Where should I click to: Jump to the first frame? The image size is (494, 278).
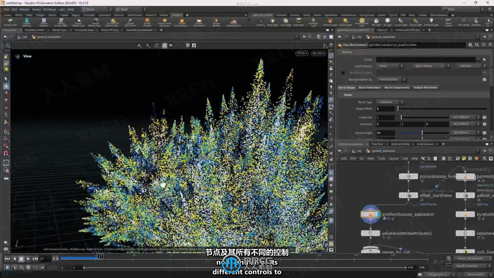(7, 259)
